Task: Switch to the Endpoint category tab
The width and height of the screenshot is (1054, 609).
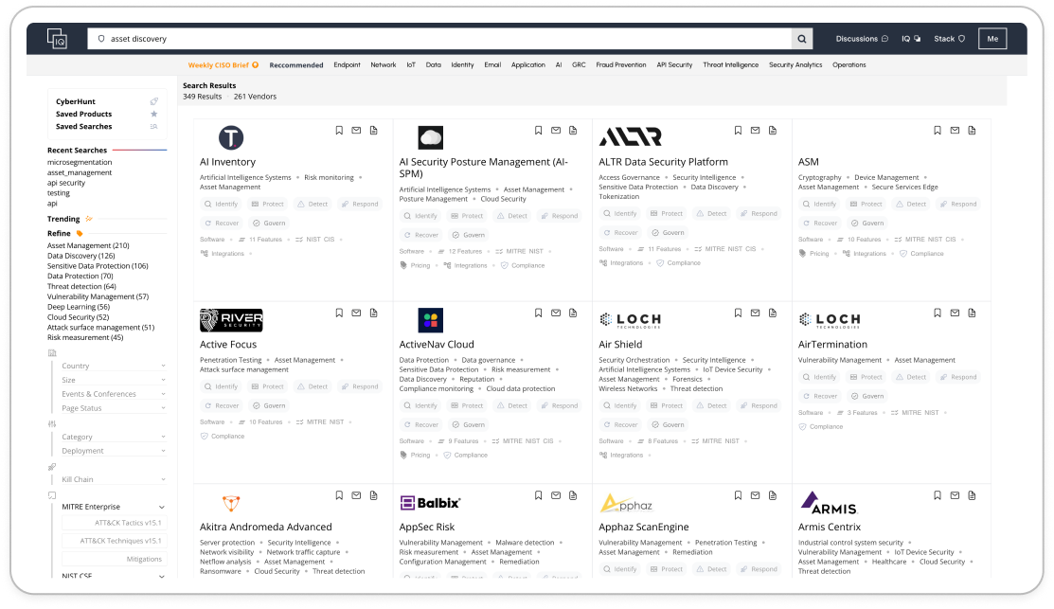Action: tap(347, 65)
